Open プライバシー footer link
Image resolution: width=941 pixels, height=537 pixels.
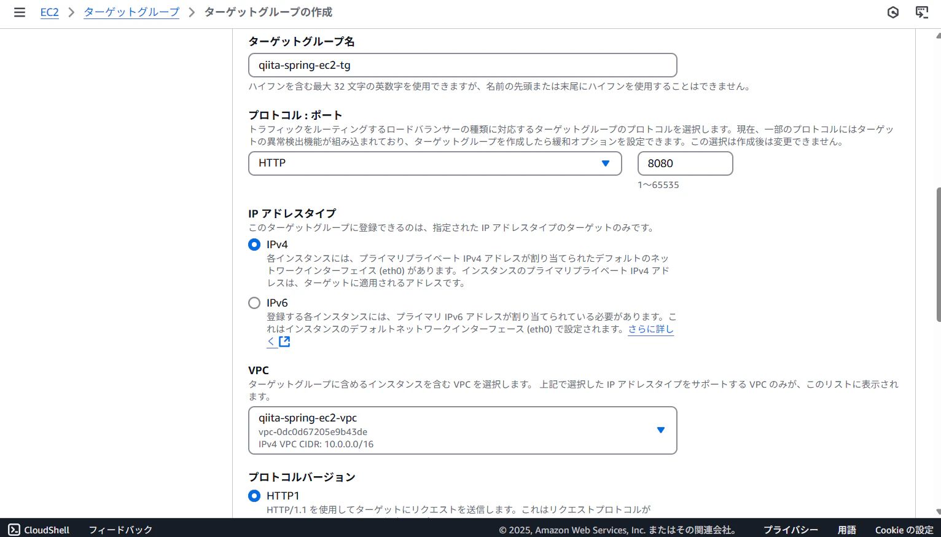(x=791, y=530)
